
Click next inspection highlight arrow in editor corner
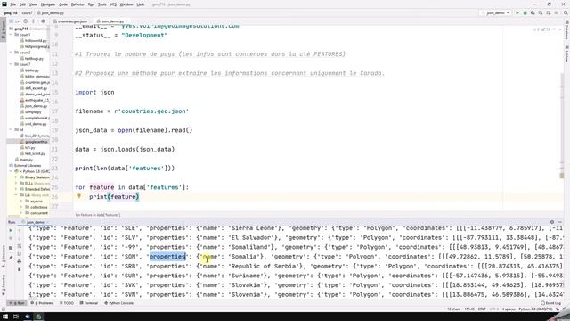tap(560, 29)
